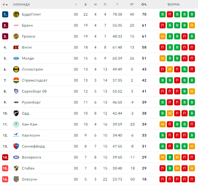Click the КОМАНДА column header
The image size is (198, 186).
click(x=21, y=5)
